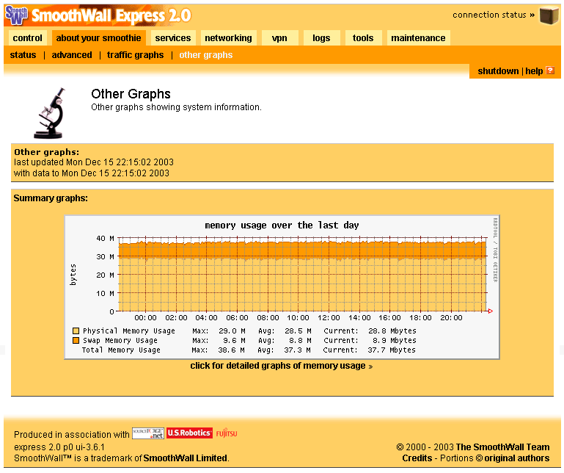Open the Credits link
This screenshot has height=473, width=564.
[417, 458]
